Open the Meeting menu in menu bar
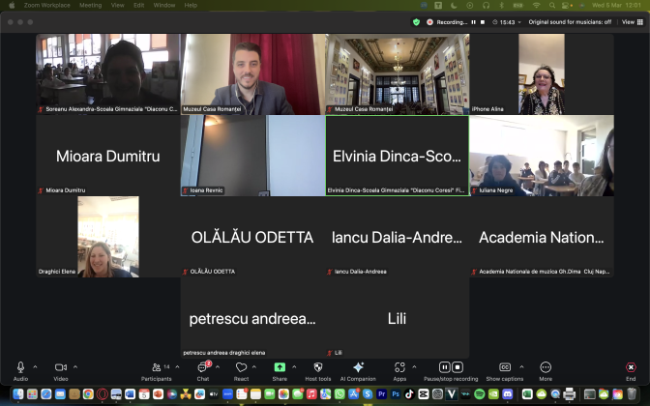The height and width of the screenshot is (406, 650). point(90,5)
